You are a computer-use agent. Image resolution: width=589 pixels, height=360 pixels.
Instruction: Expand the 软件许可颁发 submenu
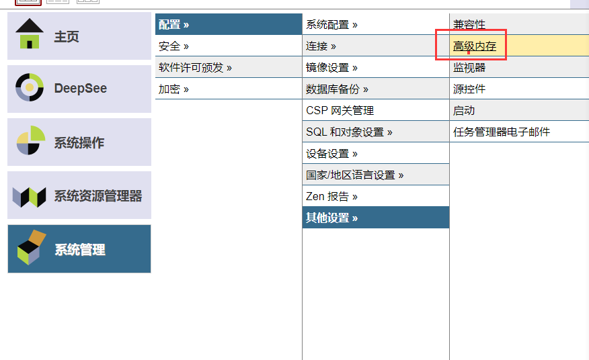pos(229,67)
